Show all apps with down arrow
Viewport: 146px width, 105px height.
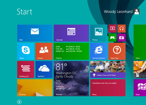(19, 102)
